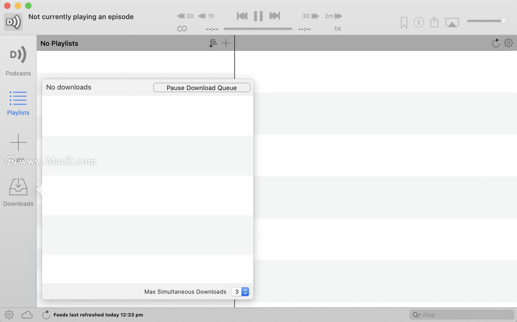Click the playback speed 1X toggle
Screen dimensions: 517x322
[337, 28]
